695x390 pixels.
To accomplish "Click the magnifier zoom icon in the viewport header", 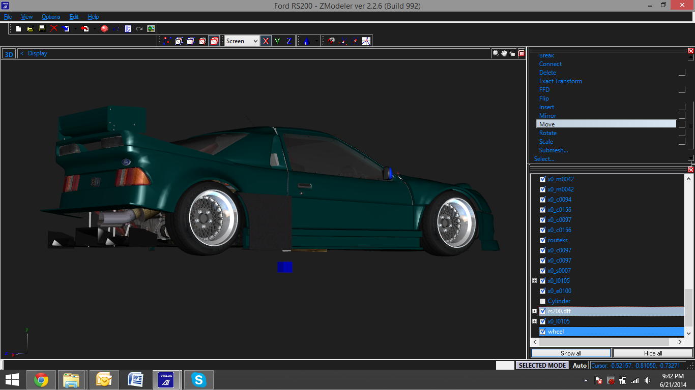I will coord(496,53).
